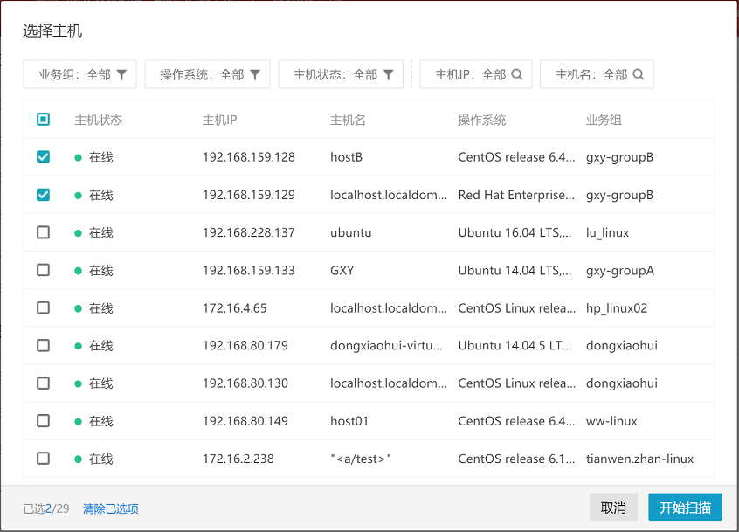Click the funnel icon in 业务组 filter
The image size is (739, 532).
pyautogui.click(x=122, y=75)
